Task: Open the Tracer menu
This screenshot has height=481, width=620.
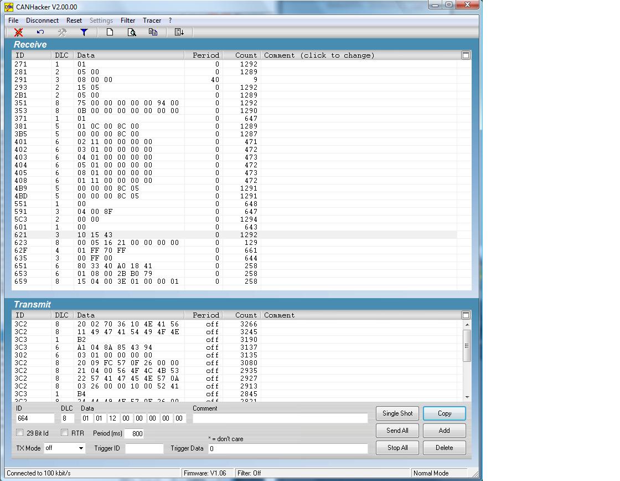Action: coord(152,21)
